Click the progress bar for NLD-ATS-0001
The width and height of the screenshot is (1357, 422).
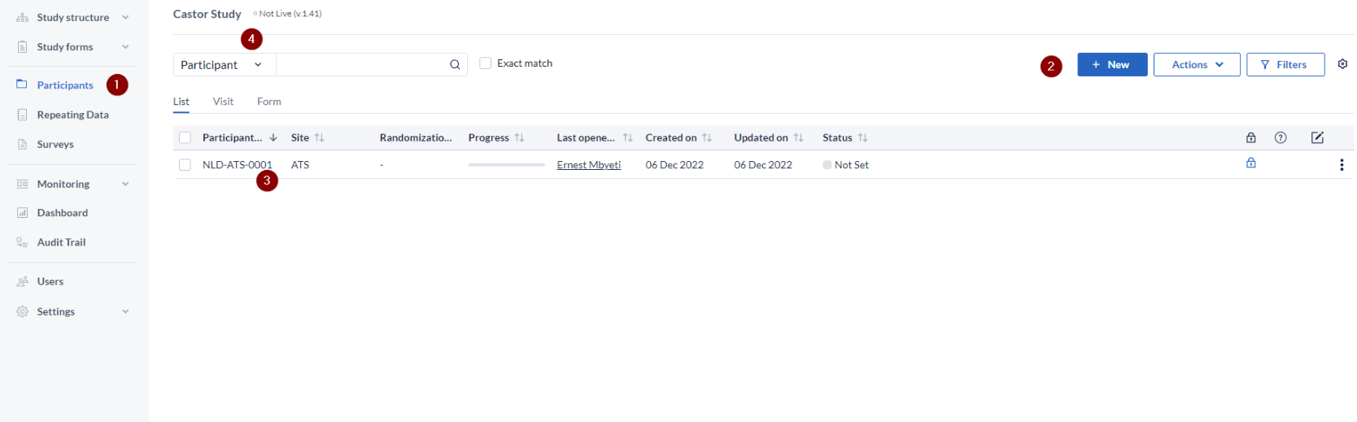506,165
